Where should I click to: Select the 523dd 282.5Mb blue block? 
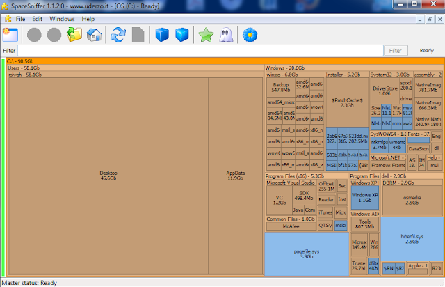pyautogui.click(x=358, y=139)
